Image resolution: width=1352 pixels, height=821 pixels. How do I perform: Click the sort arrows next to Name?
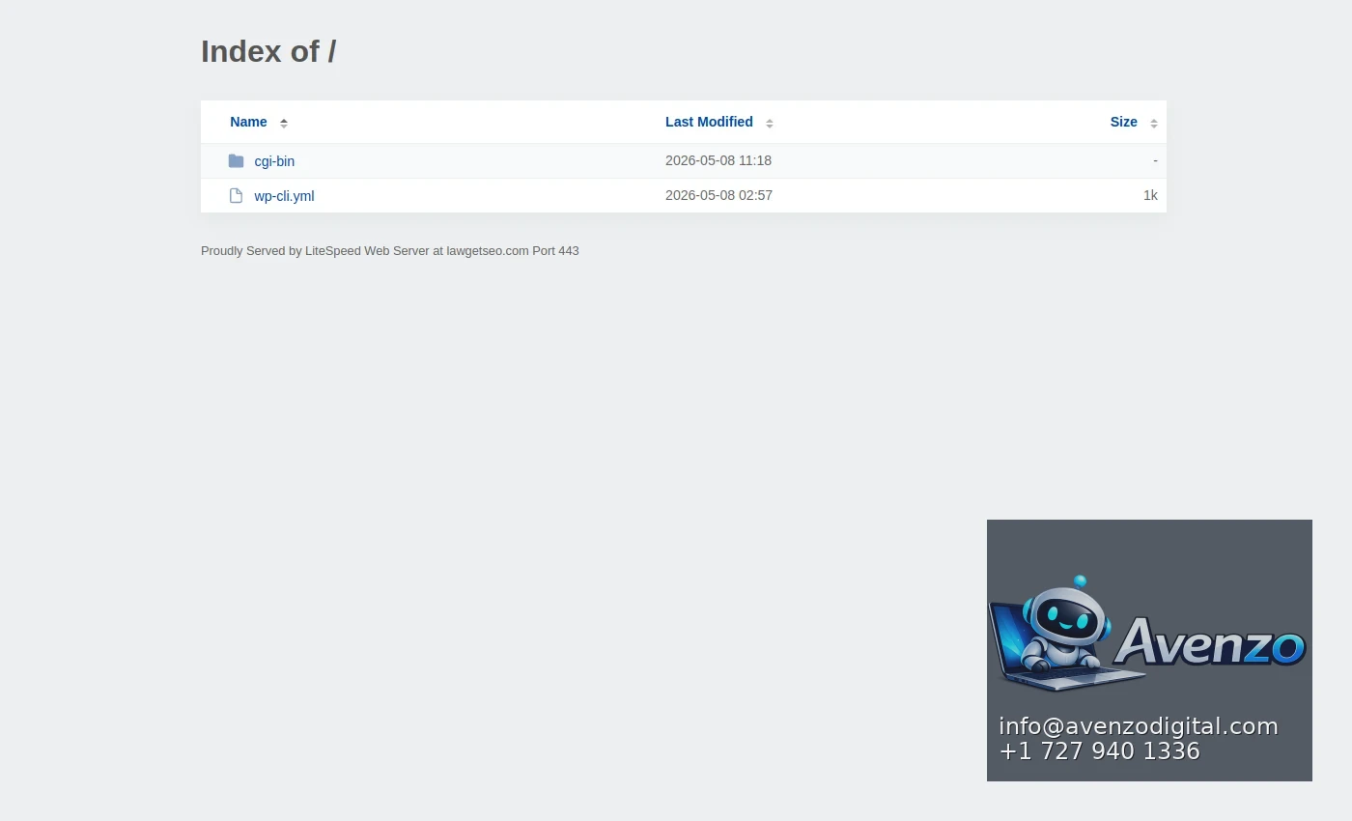[x=284, y=123]
